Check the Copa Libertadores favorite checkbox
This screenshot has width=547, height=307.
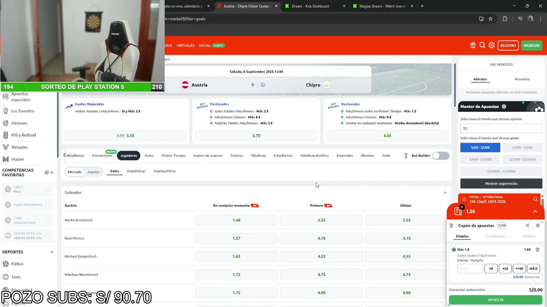[x=48, y=205]
